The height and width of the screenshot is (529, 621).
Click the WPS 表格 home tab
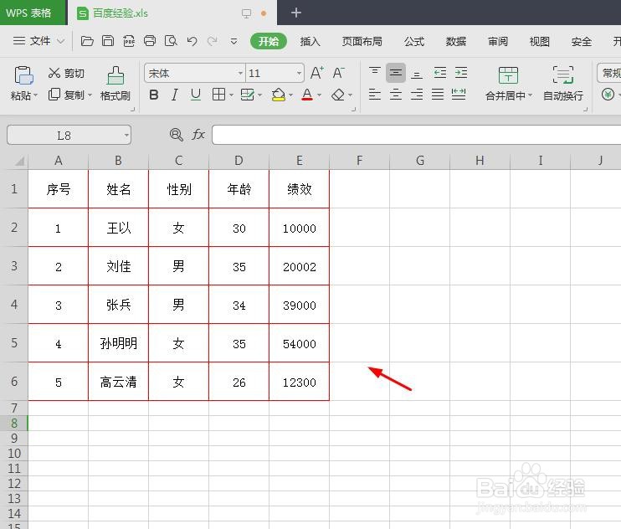(x=33, y=13)
